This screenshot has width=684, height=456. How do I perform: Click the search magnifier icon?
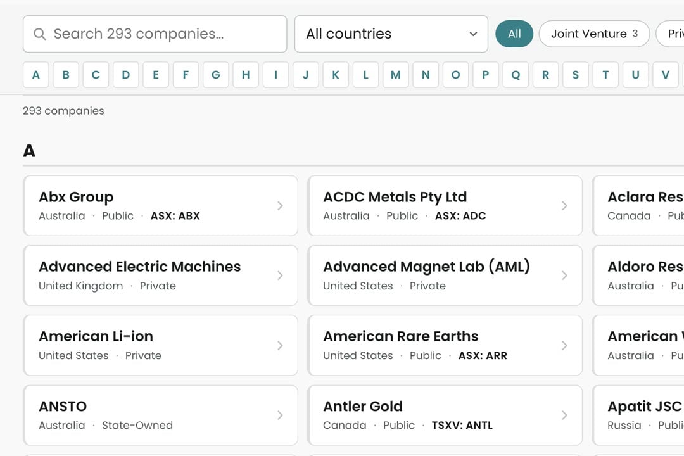(40, 34)
